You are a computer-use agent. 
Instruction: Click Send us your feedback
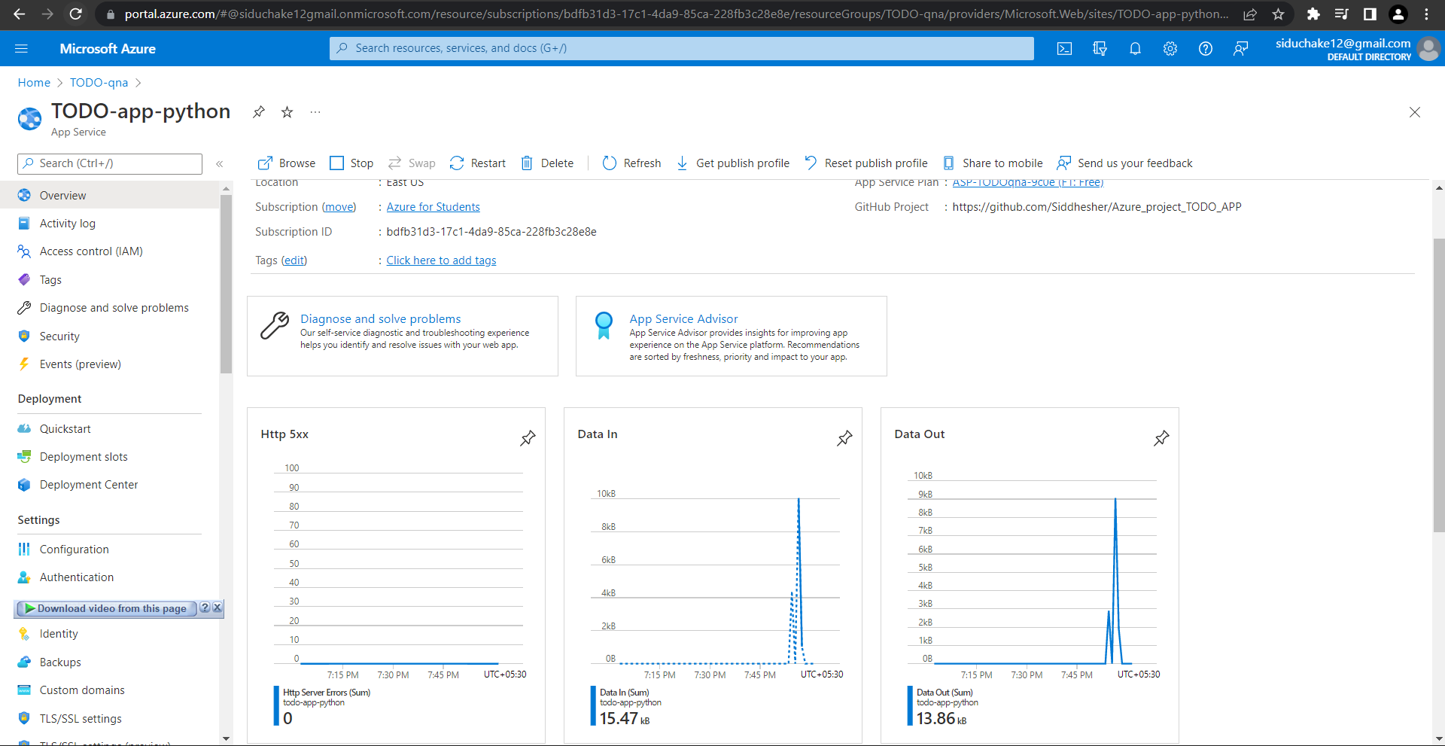pos(1124,163)
